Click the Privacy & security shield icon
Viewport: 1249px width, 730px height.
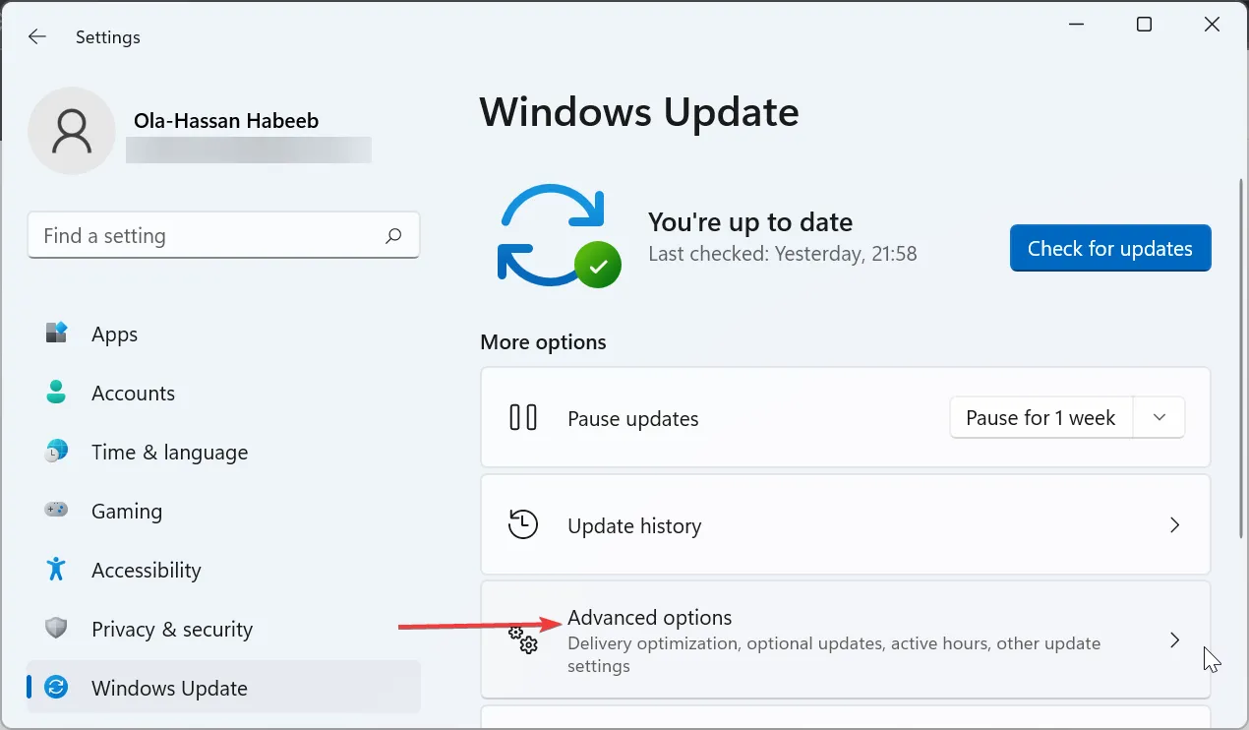(56, 628)
